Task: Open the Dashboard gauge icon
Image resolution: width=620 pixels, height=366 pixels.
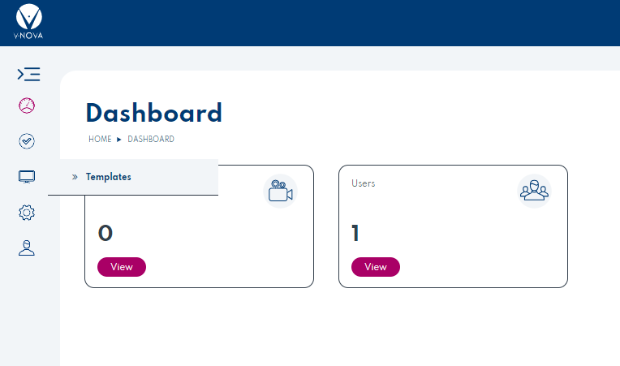Action: 27,105
